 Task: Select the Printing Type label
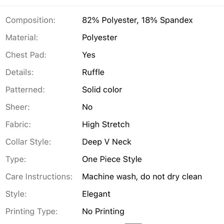[x=32, y=211]
